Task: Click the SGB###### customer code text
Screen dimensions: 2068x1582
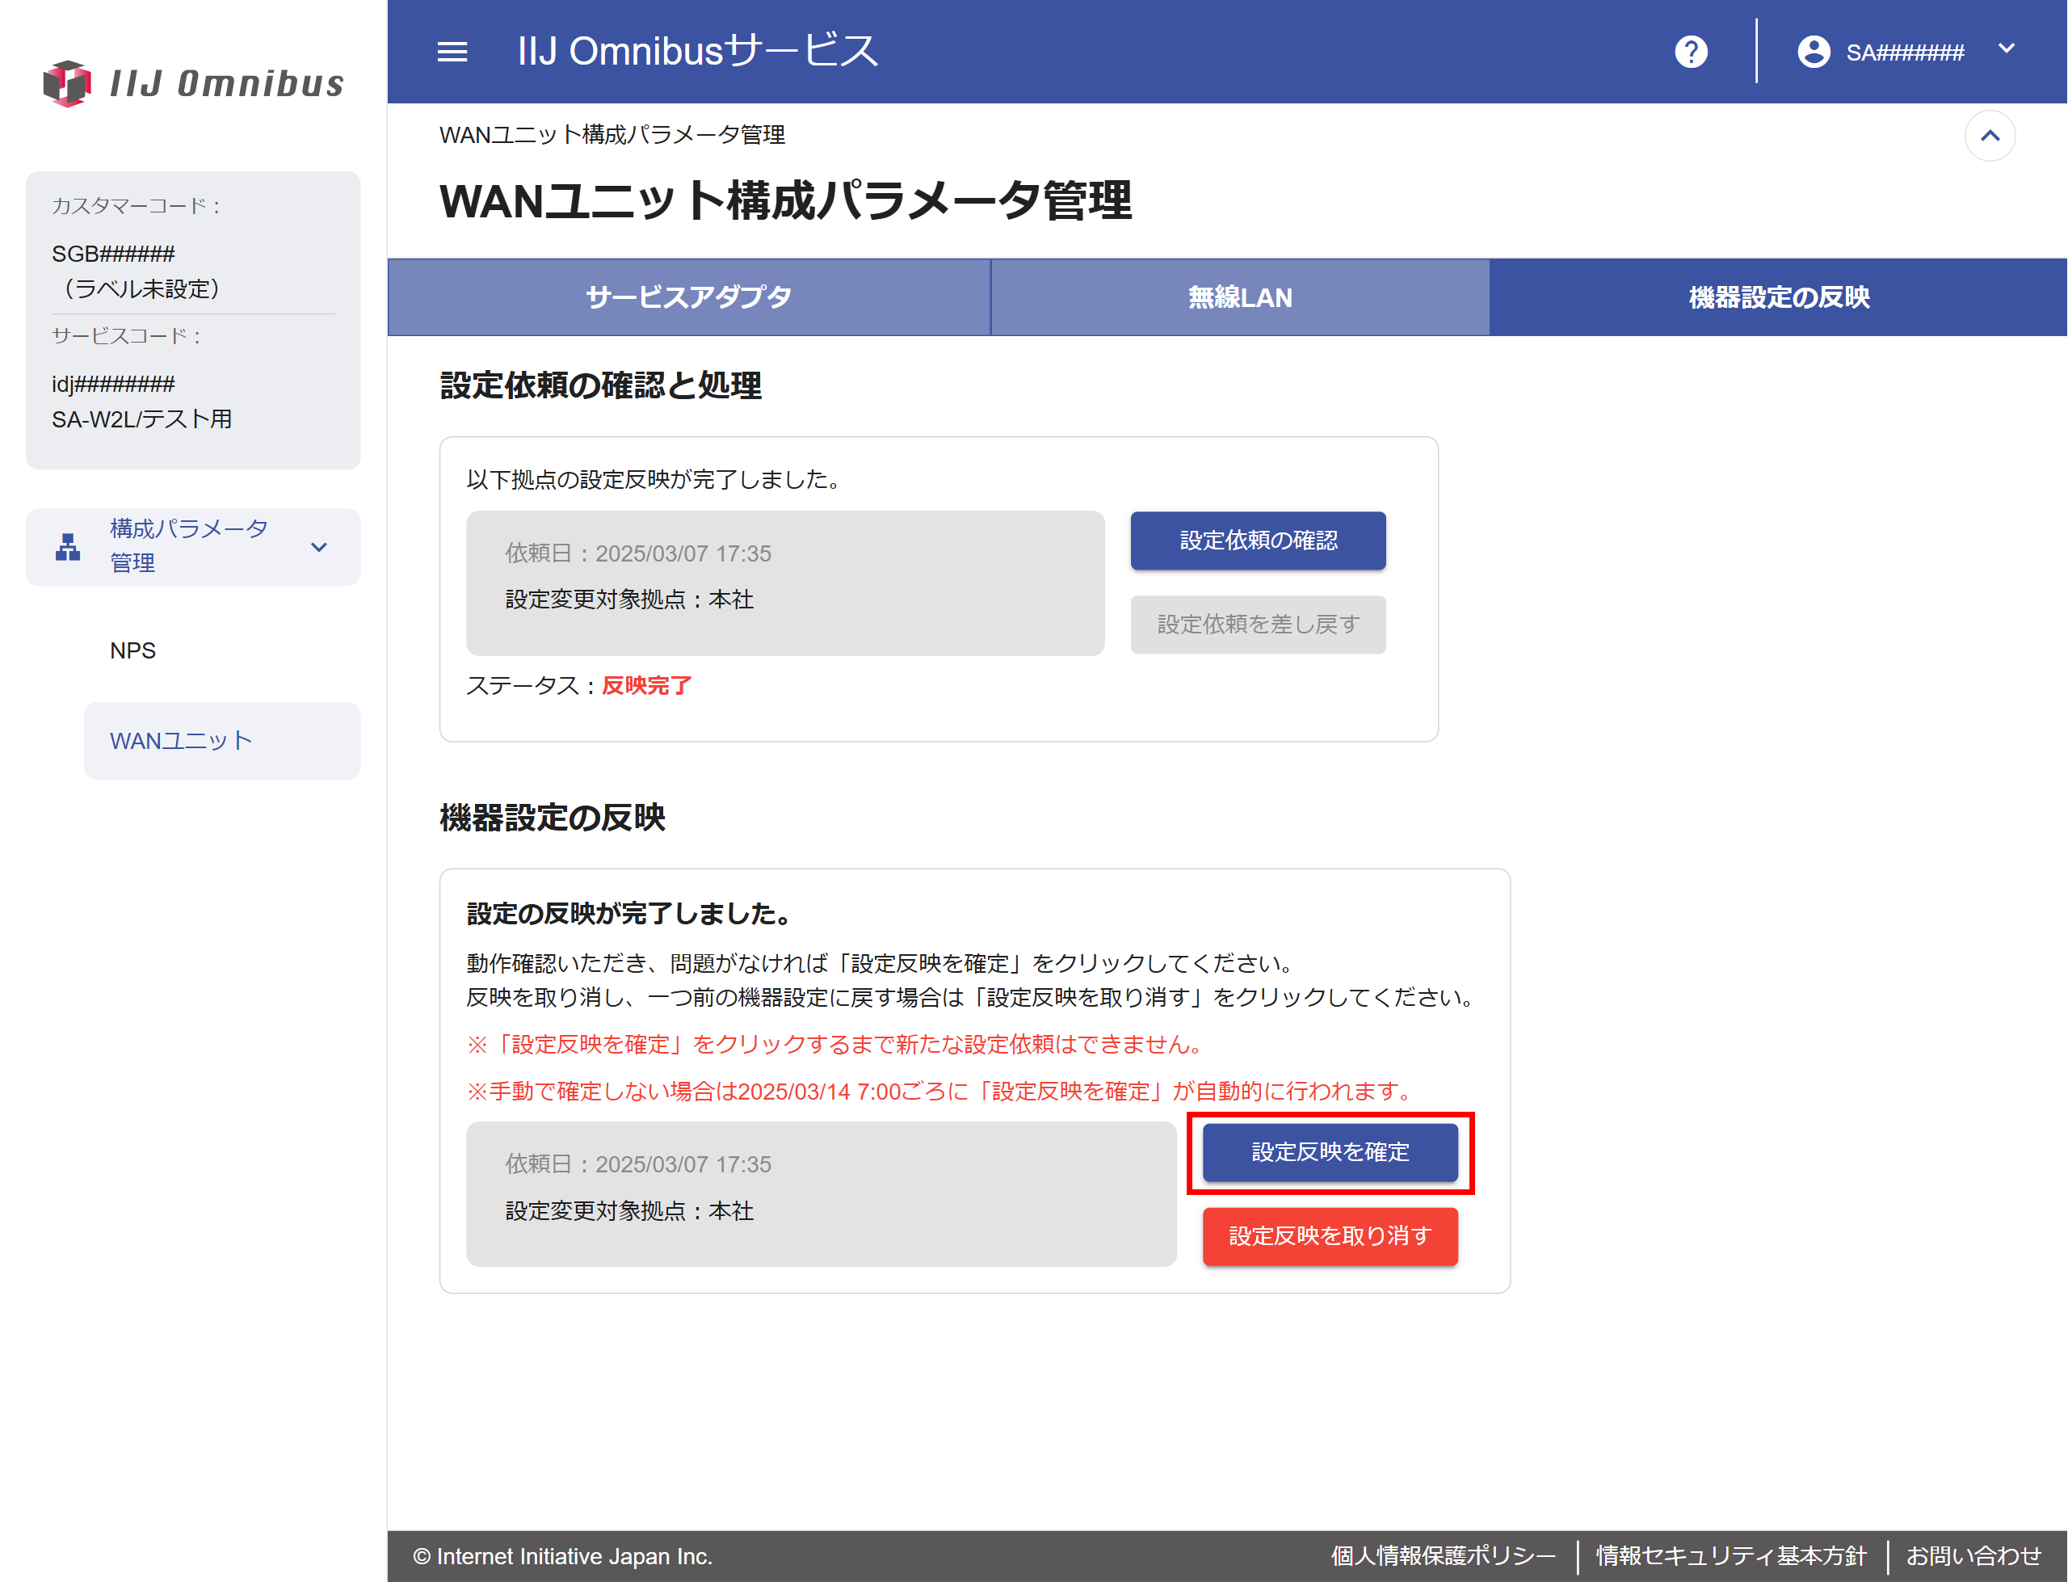Action: [113, 255]
